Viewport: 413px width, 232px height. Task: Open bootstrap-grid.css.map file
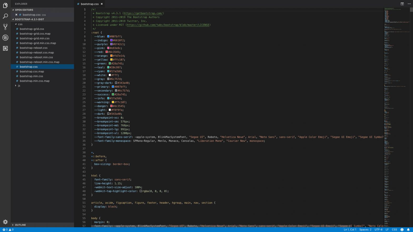click(x=42, y=34)
